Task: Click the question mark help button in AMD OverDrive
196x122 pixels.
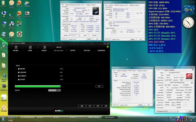Action: point(104,43)
